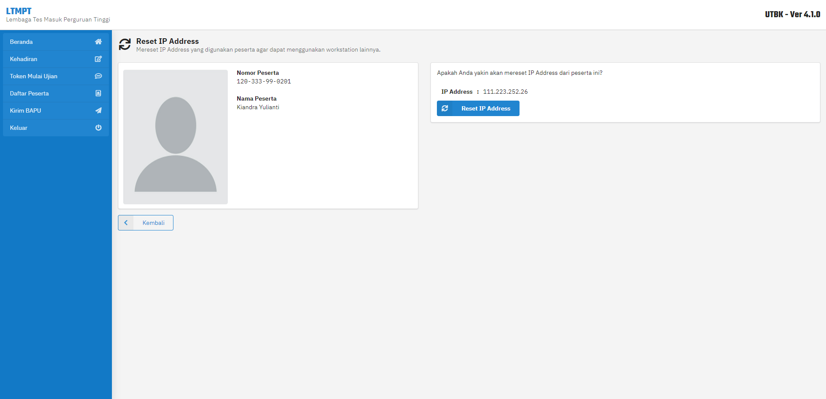The width and height of the screenshot is (826, 399).
Task: Click Lembaga Tes Masuk Perguruan Tinggi subtitle
Action: pos(58,19)
